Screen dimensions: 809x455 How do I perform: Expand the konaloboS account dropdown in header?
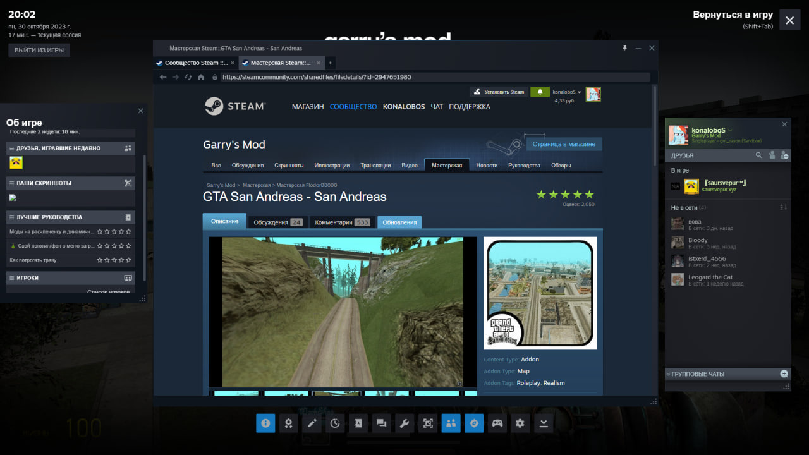point(567,92)
